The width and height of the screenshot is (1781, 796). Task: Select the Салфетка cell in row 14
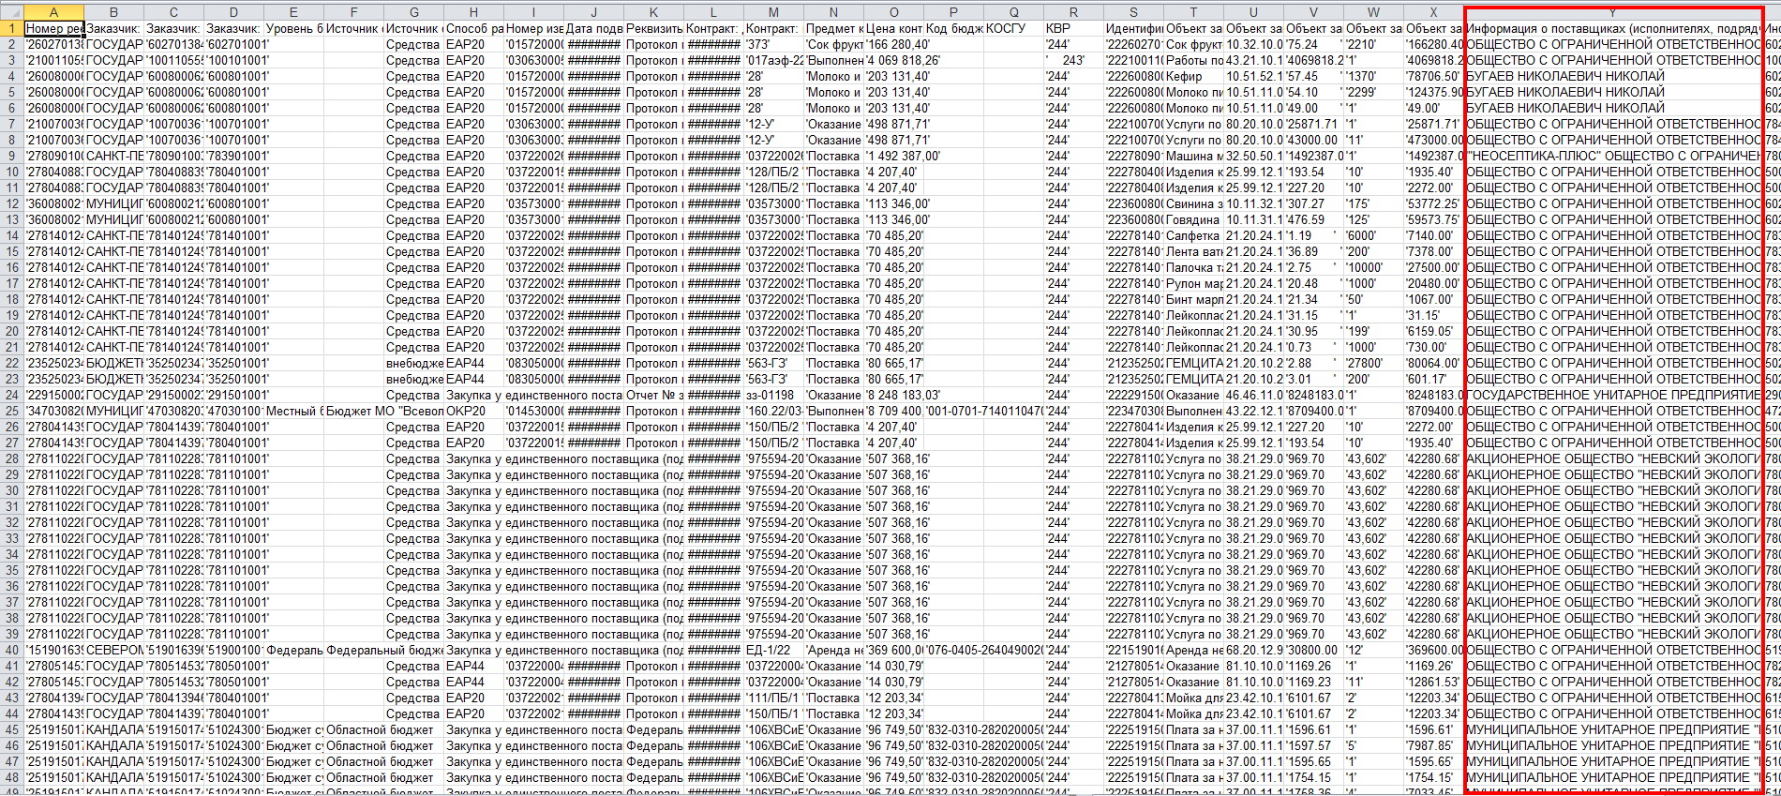click(x=1193, y=235)
